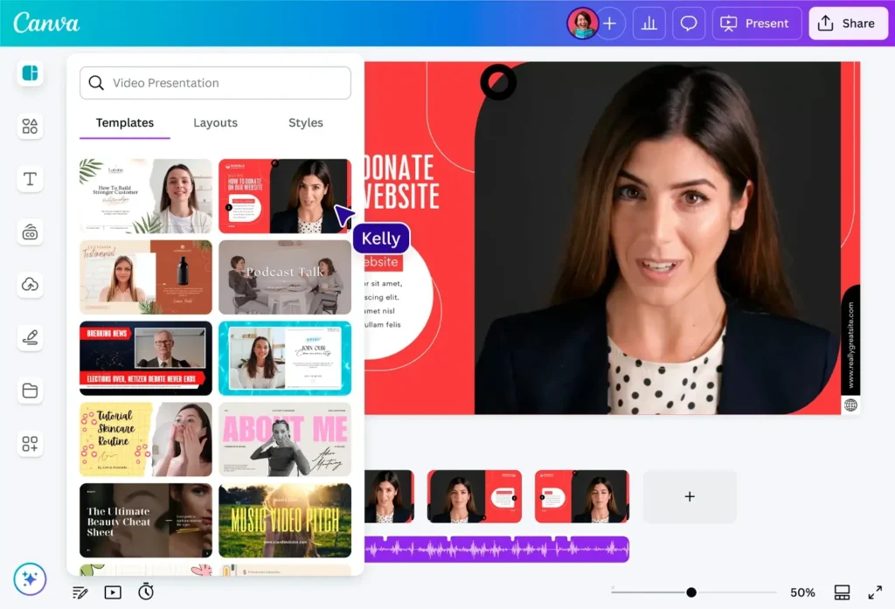
Task: Open the Elements panel
Action: [30, 126]
